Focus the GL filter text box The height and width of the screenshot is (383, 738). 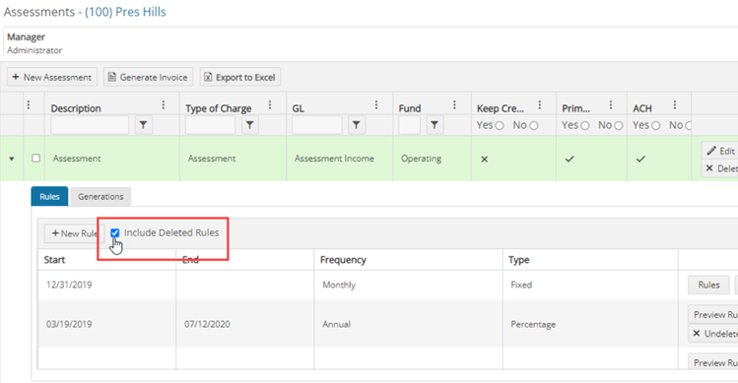click(x=316, y=125)
